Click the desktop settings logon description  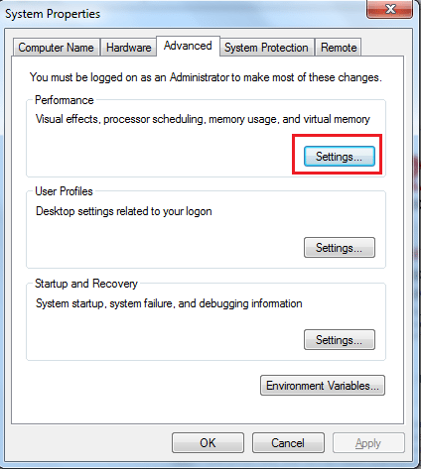(x=124, y=211)
